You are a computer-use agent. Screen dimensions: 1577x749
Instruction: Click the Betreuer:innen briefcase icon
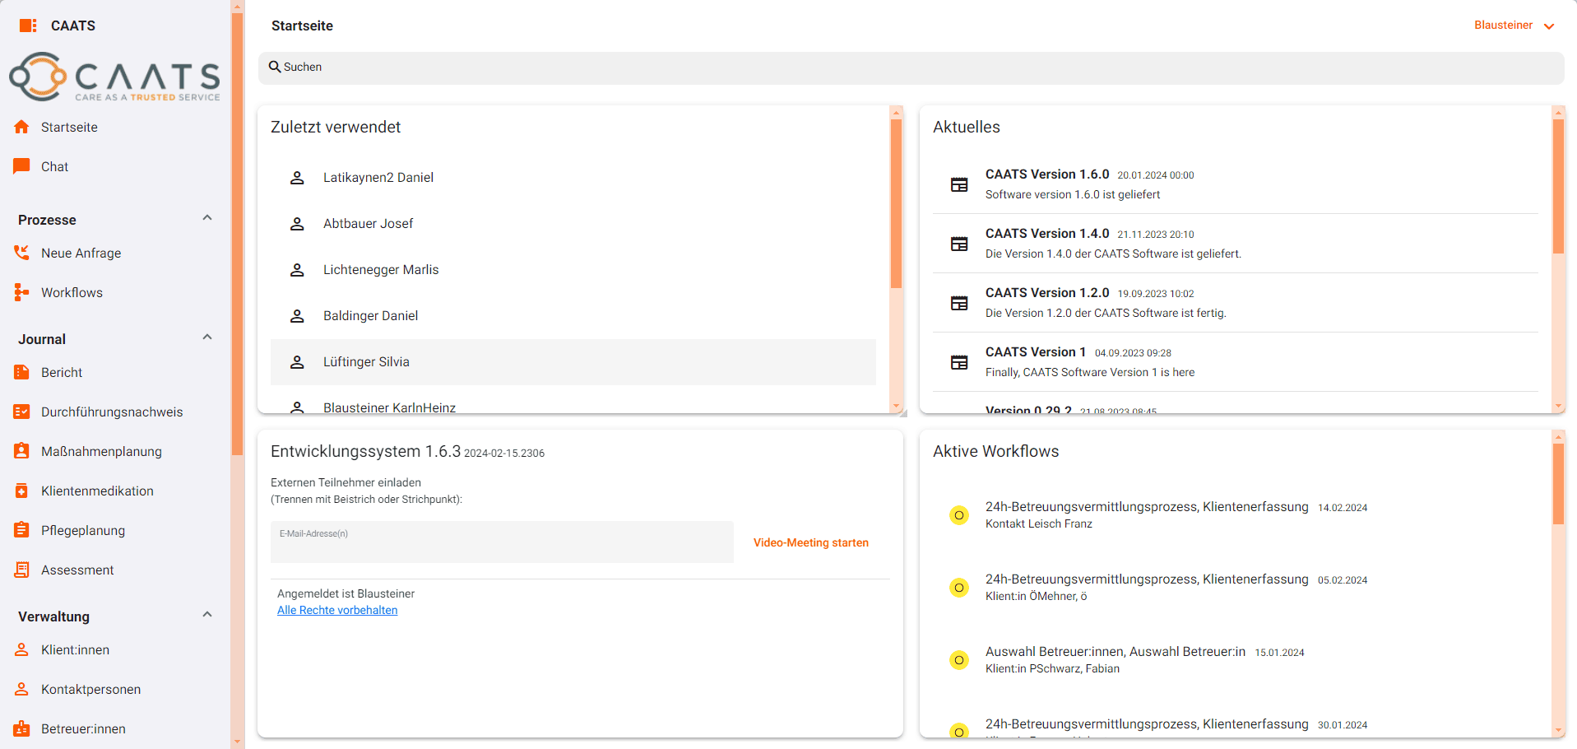pyautogui.click(x=22, y=728)
